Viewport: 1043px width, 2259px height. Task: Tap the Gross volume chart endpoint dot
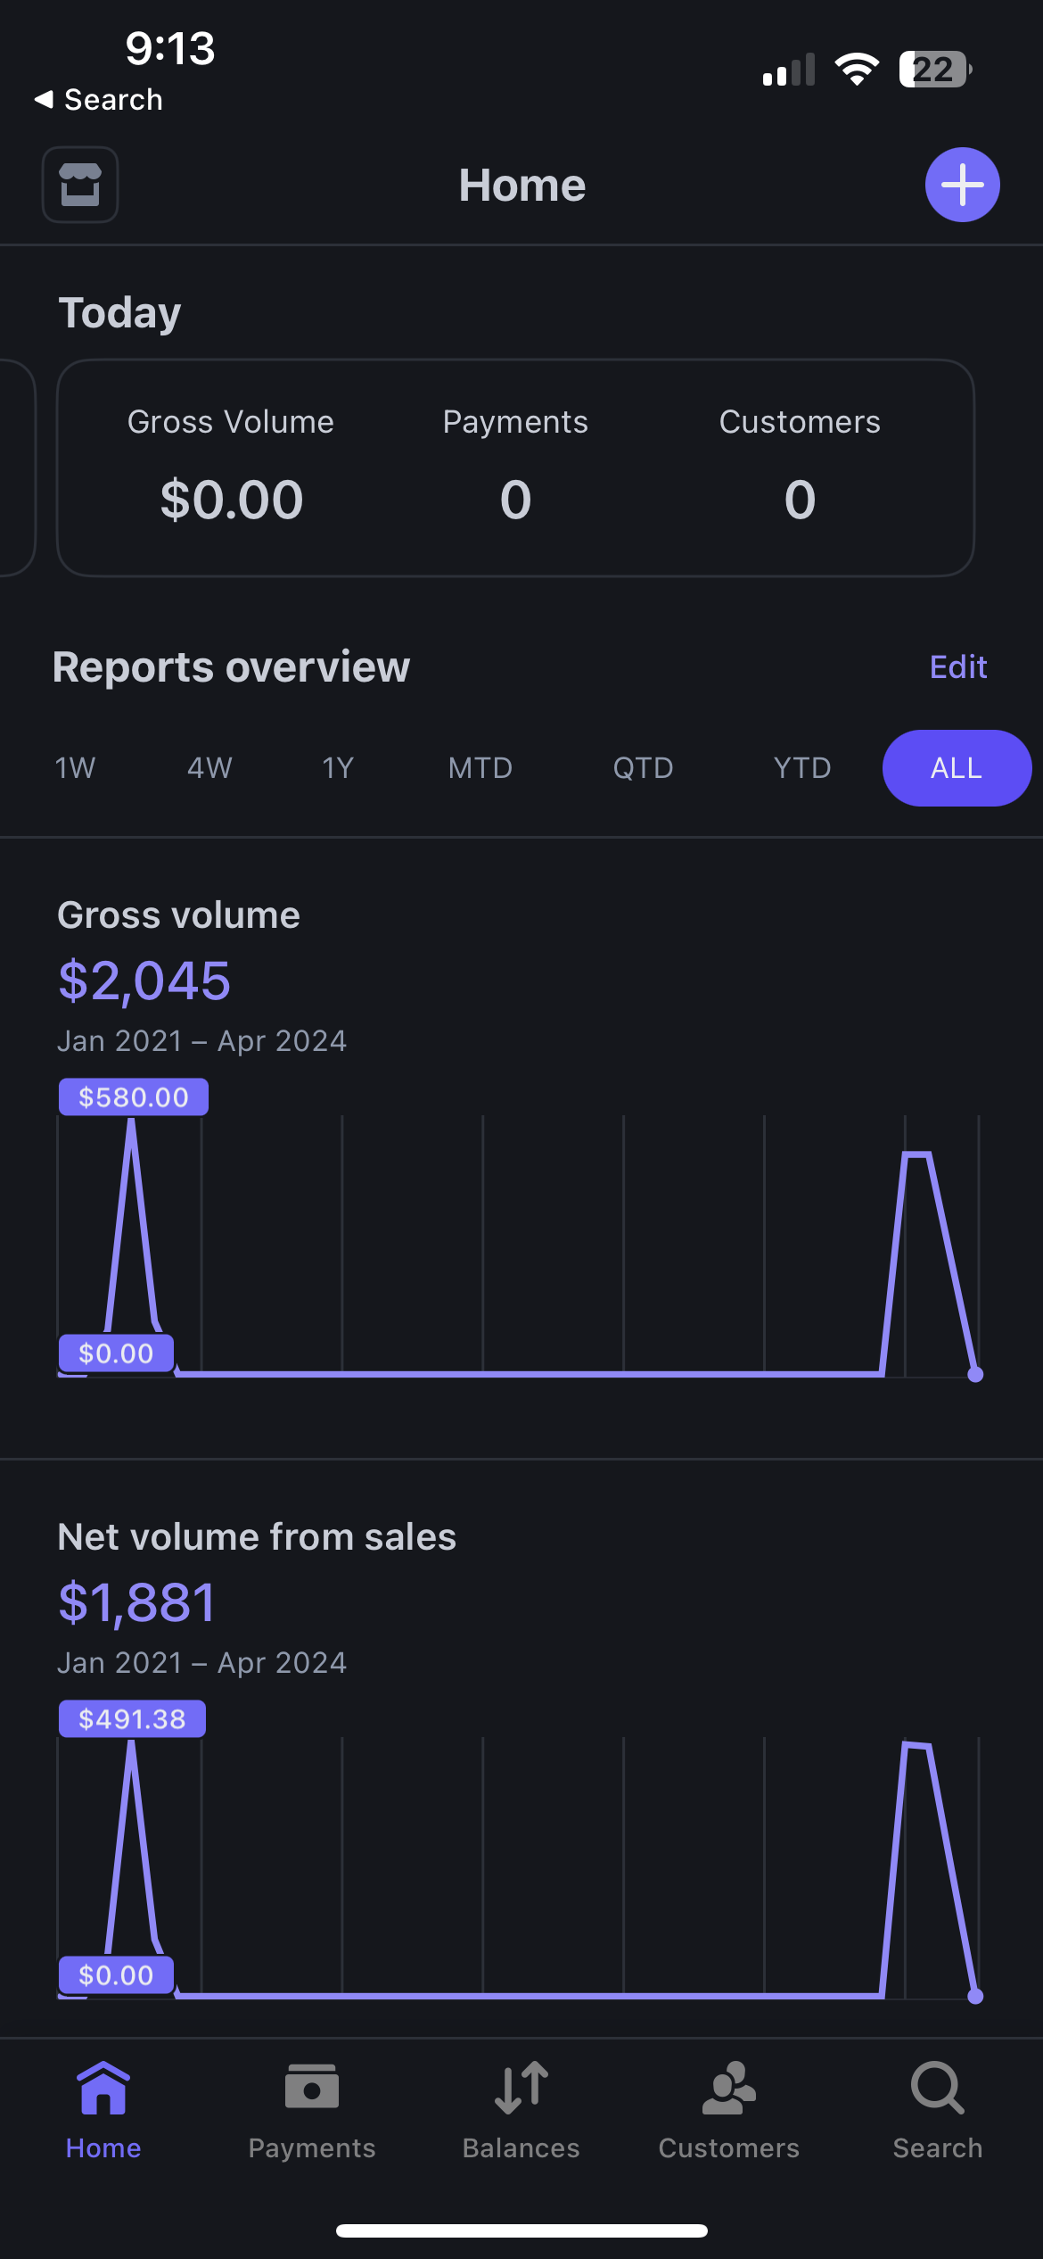(x=975, y=1374)
